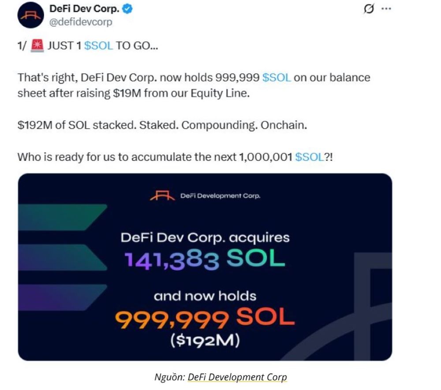Click the "$192M of SOL stacked" tweet line
The width and height of the screenshot is (441, 390).
(x=162, y=125)
